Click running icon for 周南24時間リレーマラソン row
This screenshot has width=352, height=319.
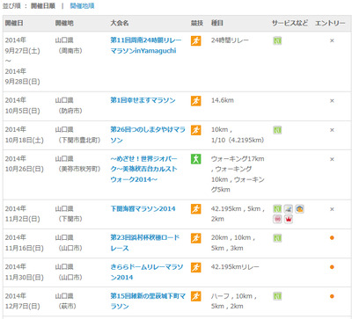(x=196, y=40)
